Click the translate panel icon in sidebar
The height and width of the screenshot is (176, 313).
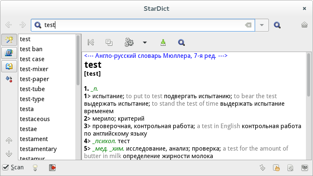8,65
